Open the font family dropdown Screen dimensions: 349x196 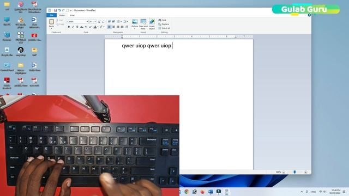pos(87,22)
